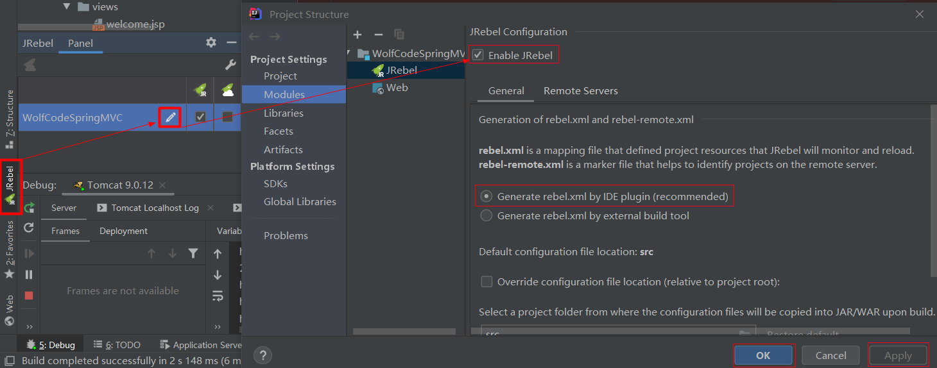Open the Tomcat Localhost Log tab
The height and width of the screenshot is (368, 937).
point(148,208)
